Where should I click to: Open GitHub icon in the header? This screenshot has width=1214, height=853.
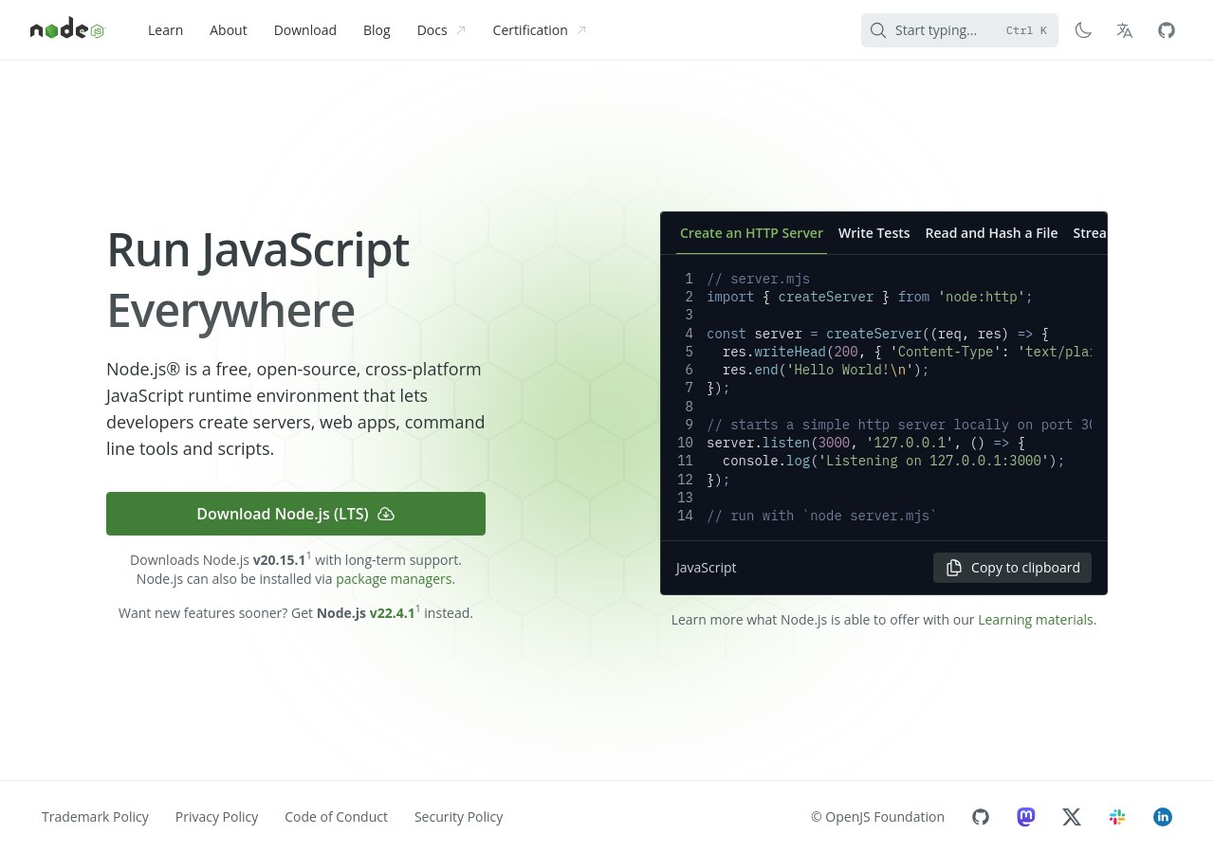tap(1167, 30)
